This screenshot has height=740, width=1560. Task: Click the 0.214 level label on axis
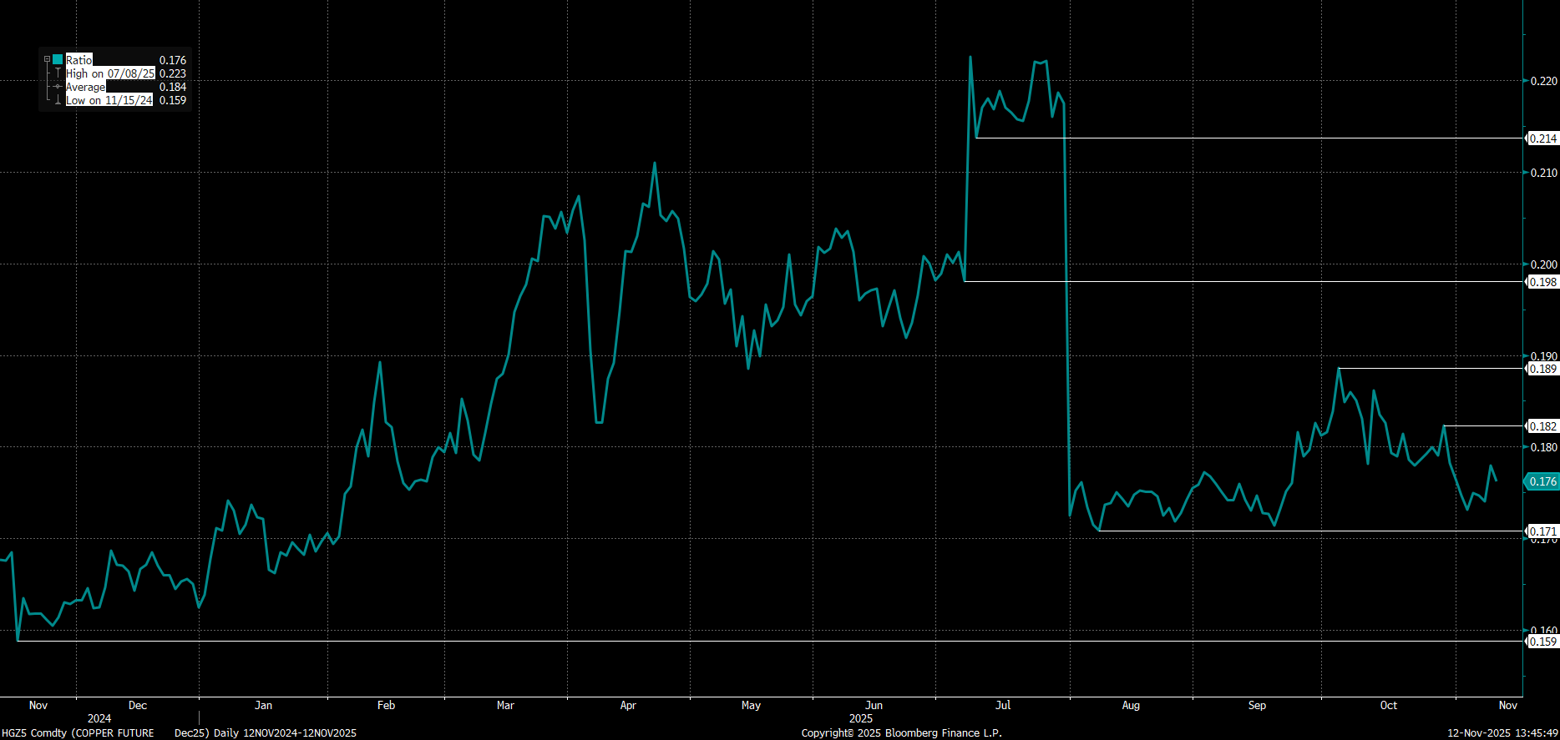click(x=1542, y=138)
